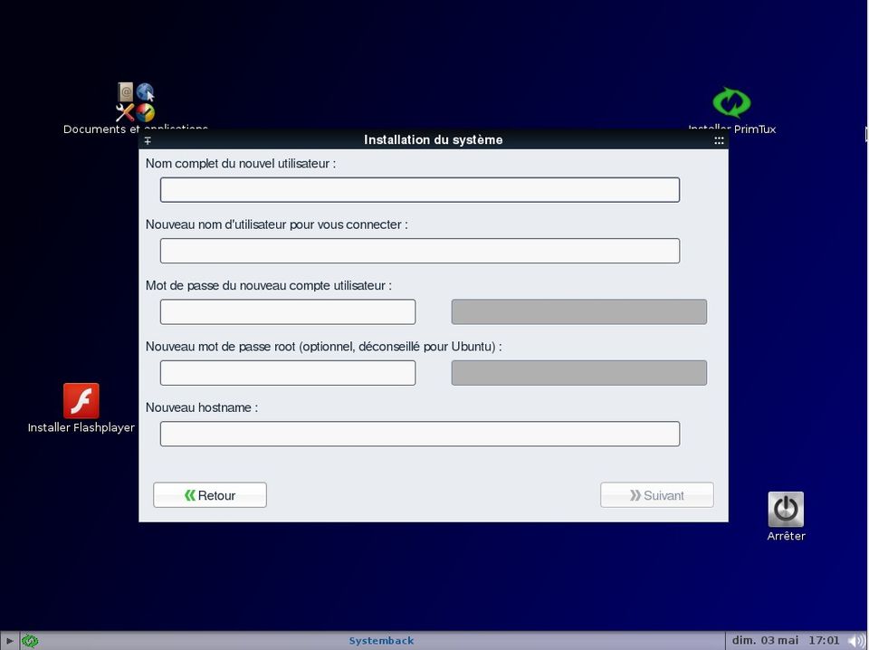This screenshot has height=650, width=869.
Task: Expand the taskbar with the left arrow
Action: pos(9,640)
